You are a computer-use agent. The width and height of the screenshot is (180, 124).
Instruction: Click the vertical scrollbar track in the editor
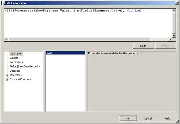click(174, 23)
